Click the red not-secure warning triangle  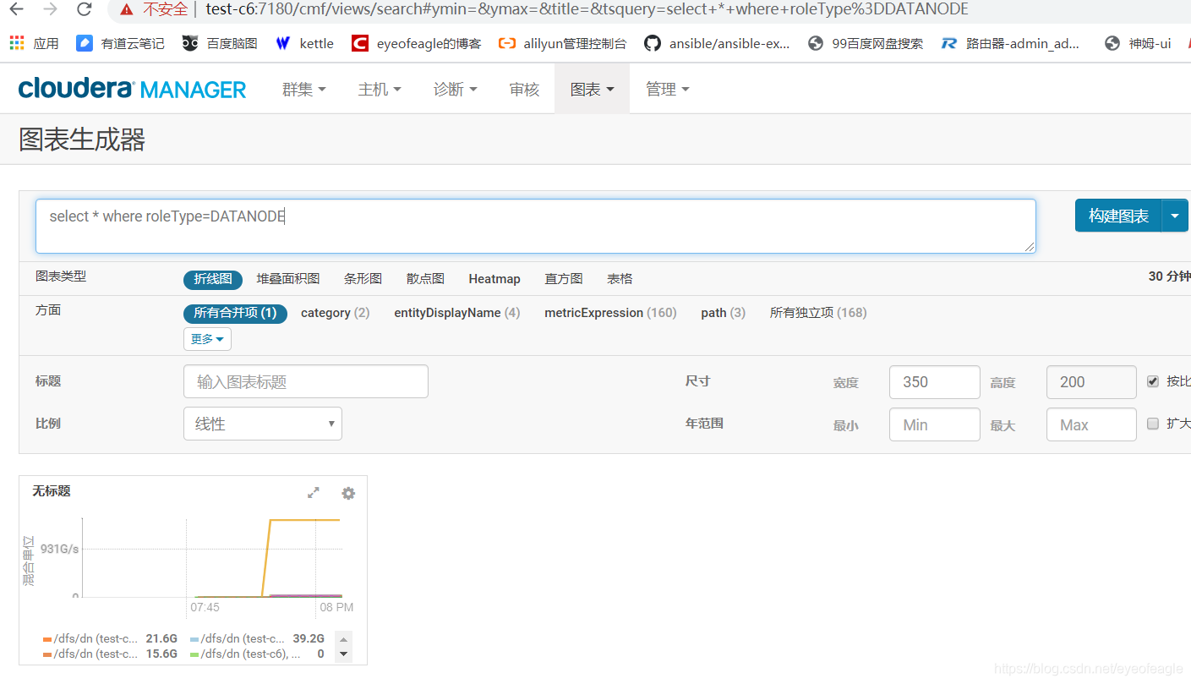point(127,10)
